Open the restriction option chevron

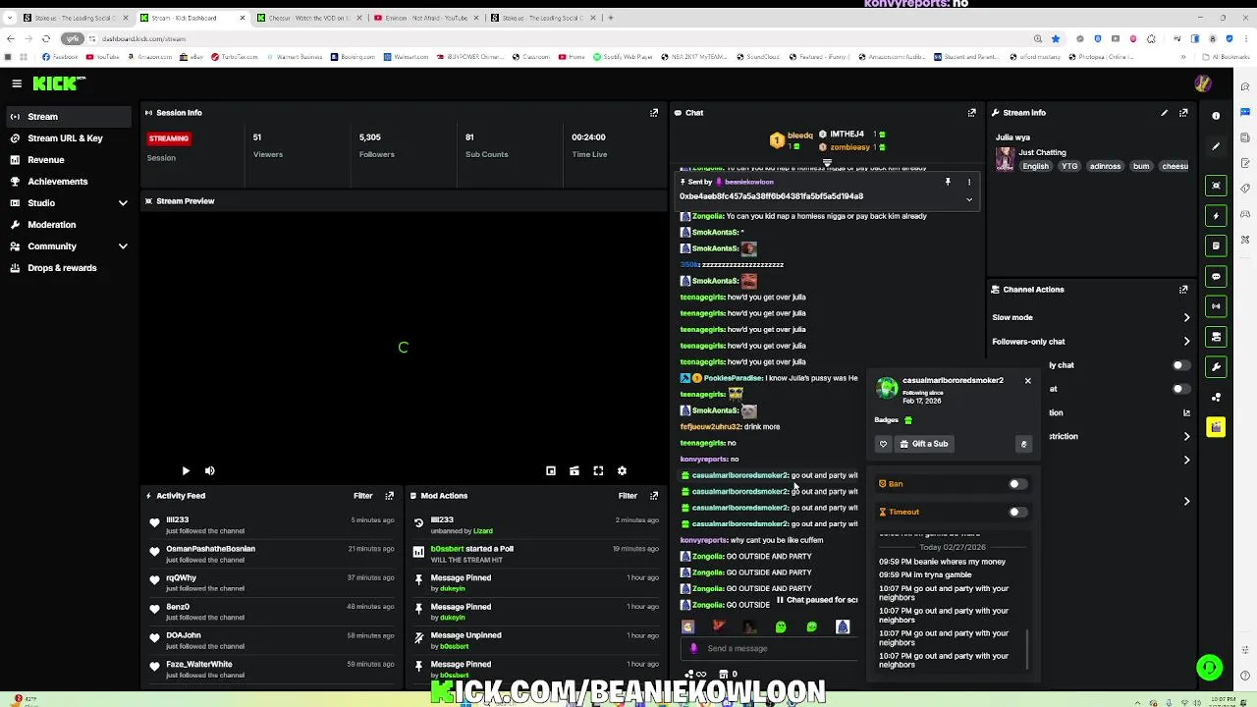(1186, 436)
